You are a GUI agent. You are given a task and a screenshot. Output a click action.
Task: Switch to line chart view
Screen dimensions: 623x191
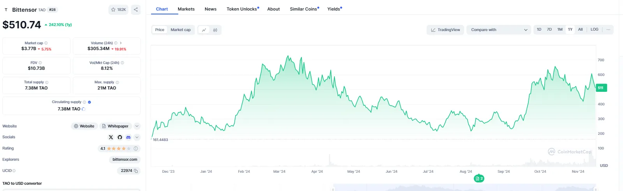click(x=204, y=30)
